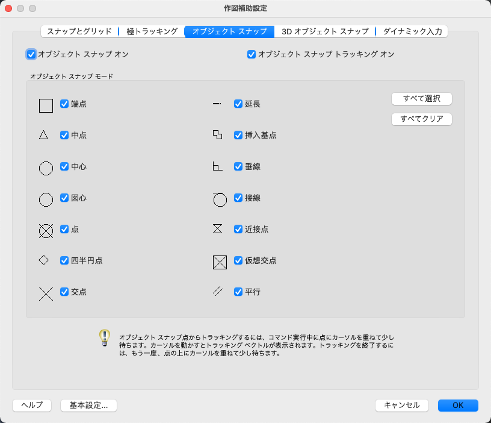Click the すべてクリア button
This screenshot has width=491, height=423.
tap(421, 119)
